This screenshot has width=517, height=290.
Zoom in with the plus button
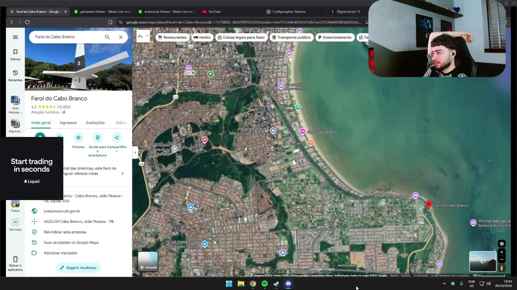tap(502, 252)
